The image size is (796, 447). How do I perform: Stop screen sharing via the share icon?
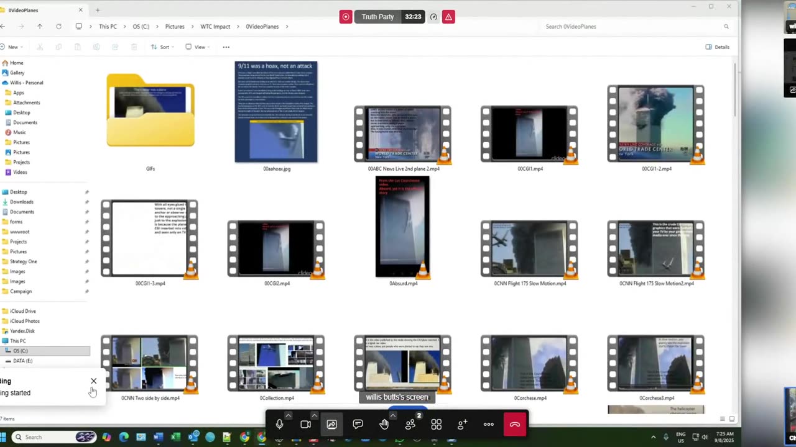(x=331, y=425)
